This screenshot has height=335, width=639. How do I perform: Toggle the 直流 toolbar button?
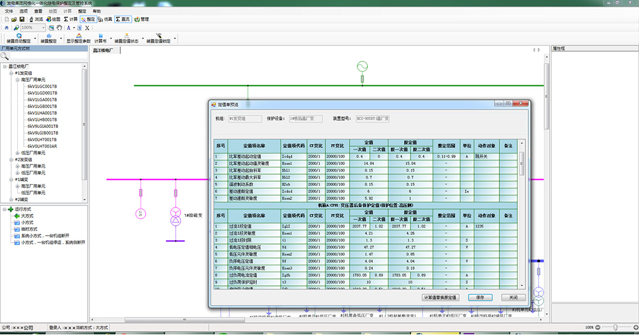click(122, 20)
